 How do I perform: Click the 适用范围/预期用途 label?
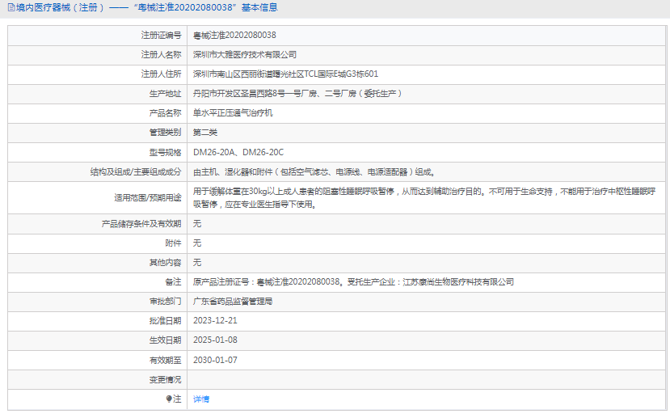(x=148, y=197)
